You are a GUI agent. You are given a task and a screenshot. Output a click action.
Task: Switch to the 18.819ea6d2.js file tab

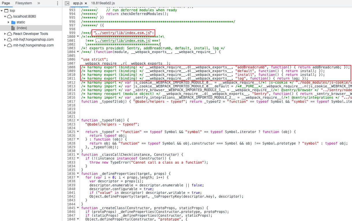pos(103,3)
